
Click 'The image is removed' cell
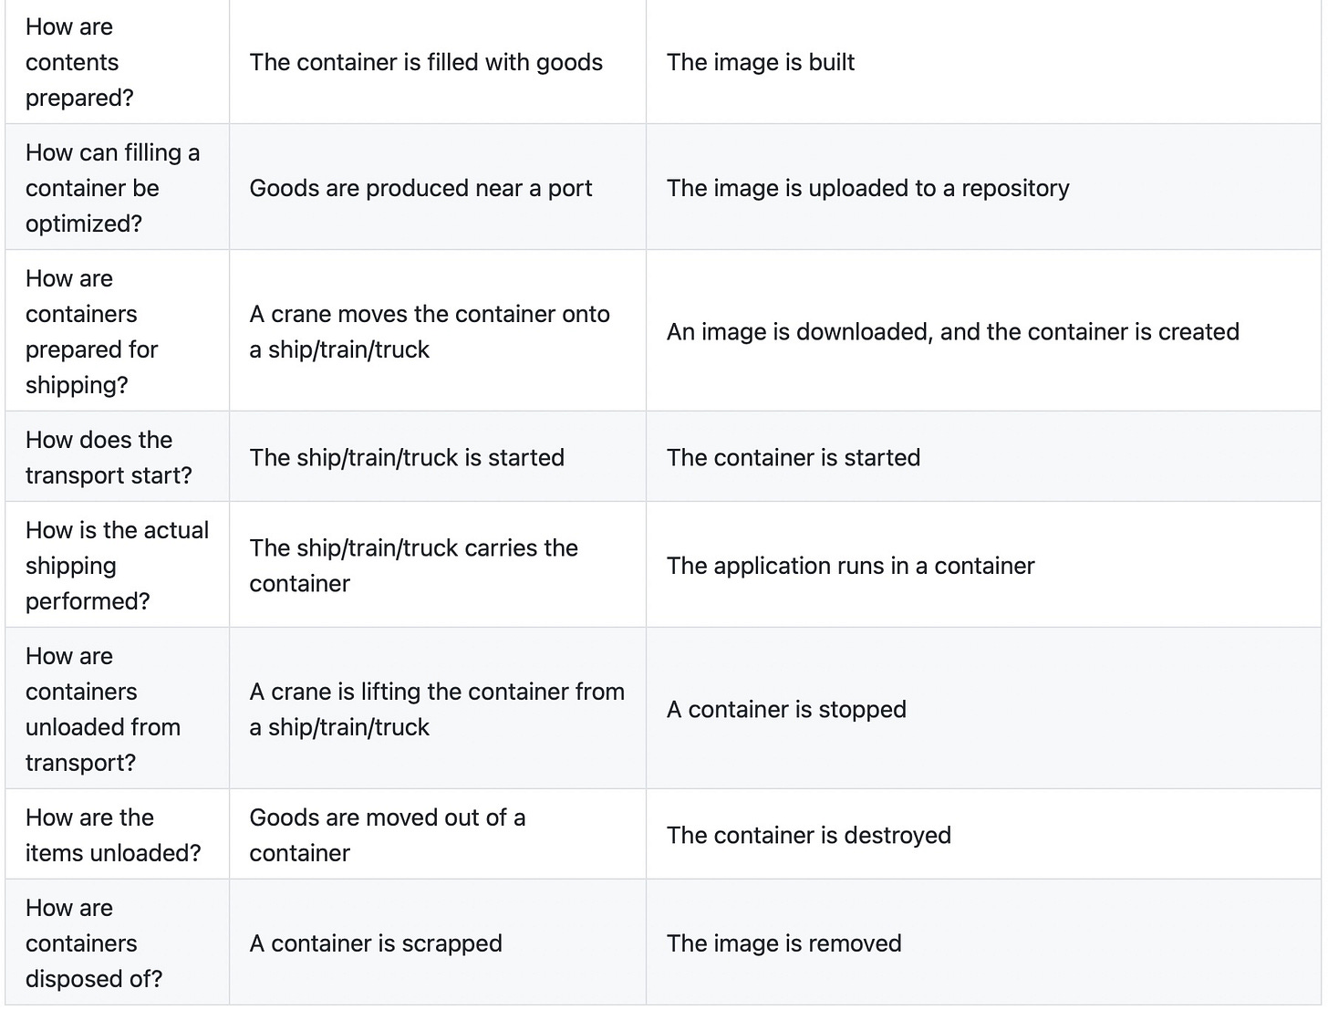[983, 942]
